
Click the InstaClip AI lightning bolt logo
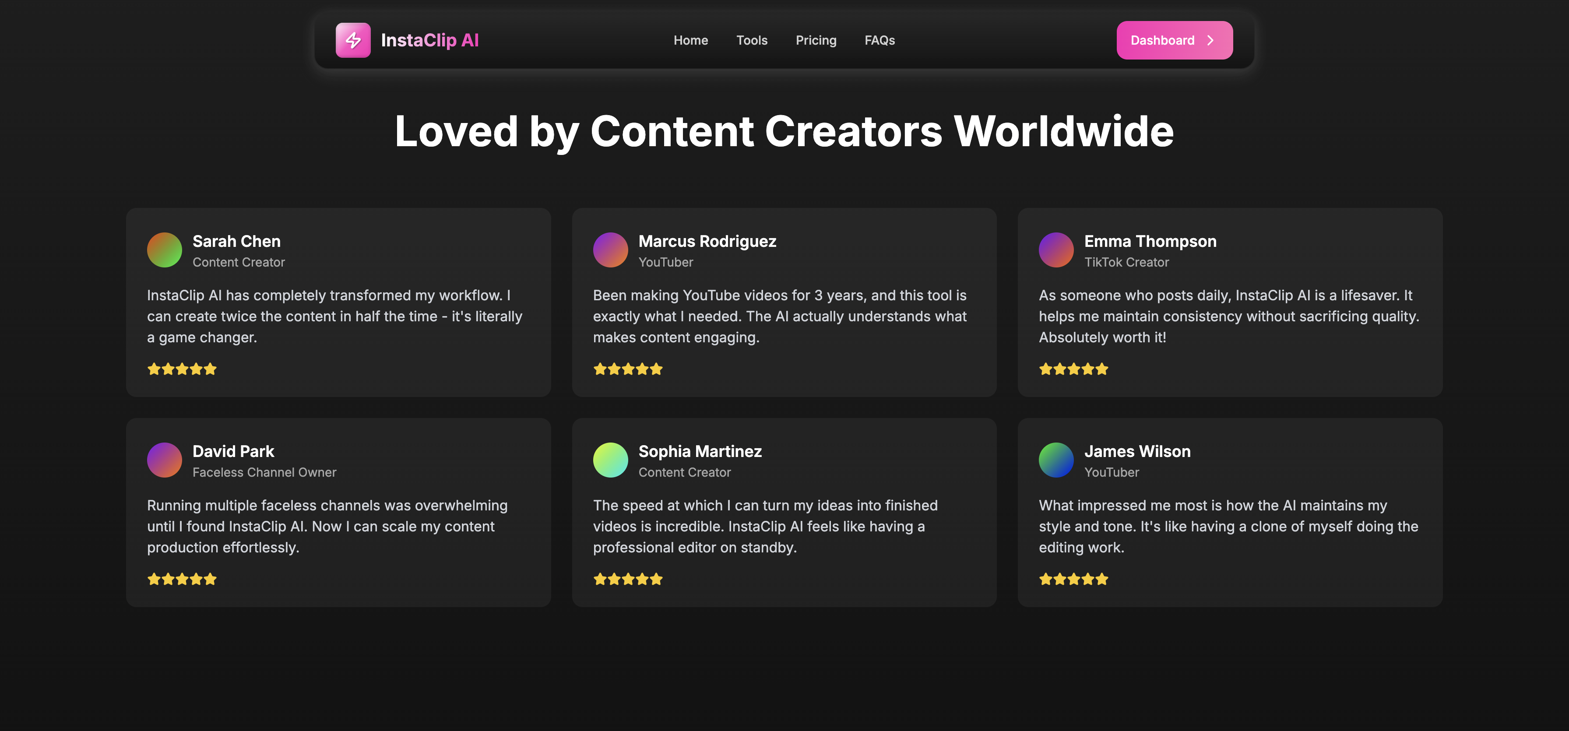353,40
